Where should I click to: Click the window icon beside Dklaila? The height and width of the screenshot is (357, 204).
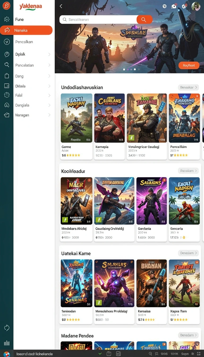pyautogui.click(x=7, y=86)
